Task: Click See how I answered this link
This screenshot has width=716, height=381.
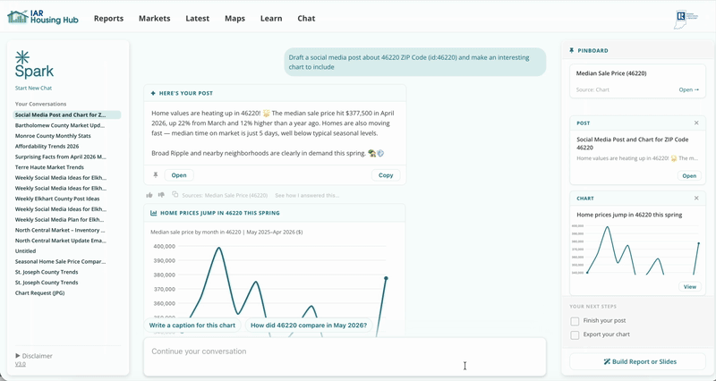Action: pyautogui.click(x=307, y=195)
